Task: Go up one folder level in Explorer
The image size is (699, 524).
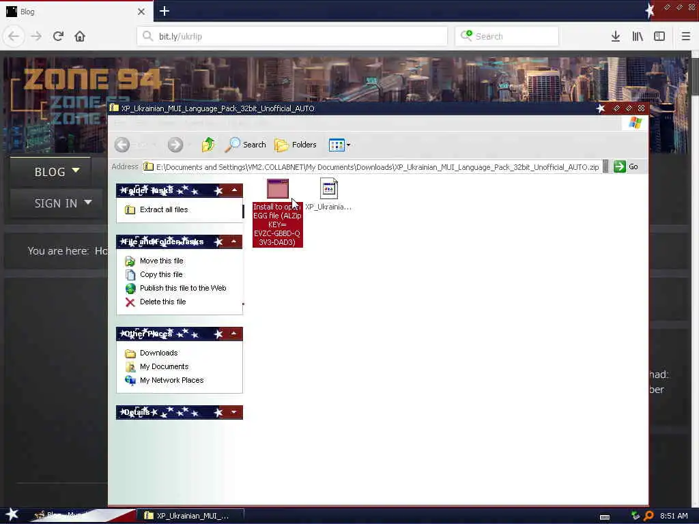Action: [x=208, y=145]
